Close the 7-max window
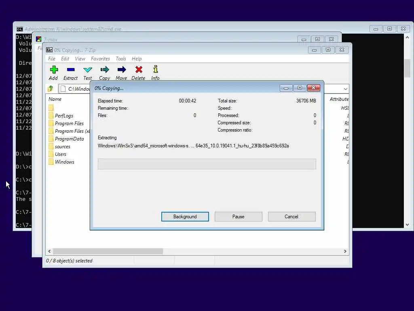 [332, 39]
